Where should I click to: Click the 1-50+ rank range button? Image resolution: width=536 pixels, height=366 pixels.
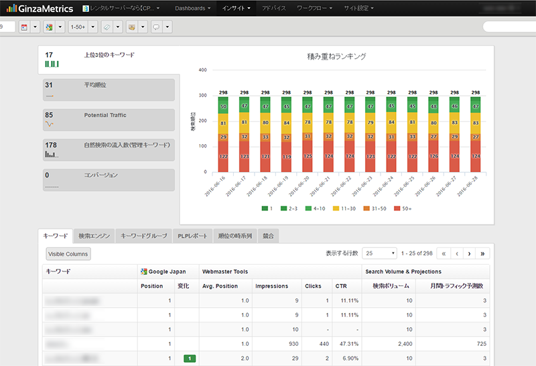pos(78,27)
